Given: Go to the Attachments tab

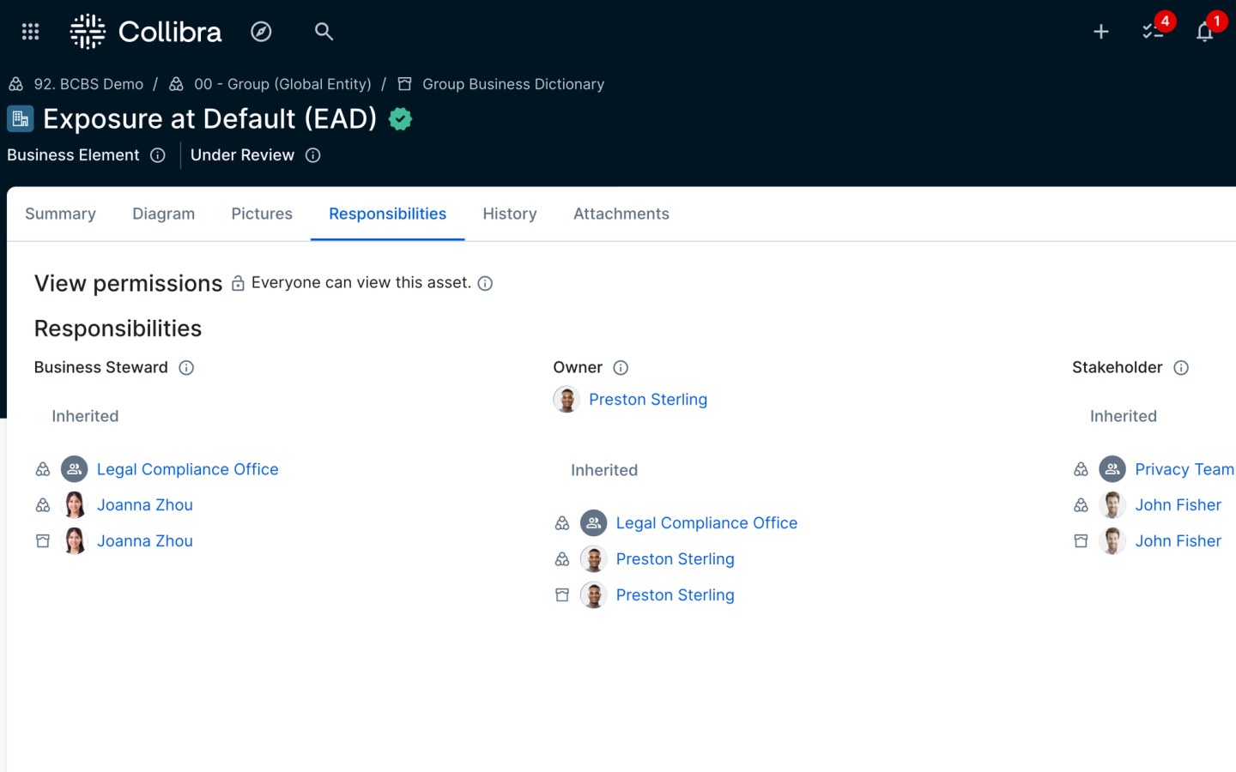Looking at the screenshot, I should [x=621, y=214].
